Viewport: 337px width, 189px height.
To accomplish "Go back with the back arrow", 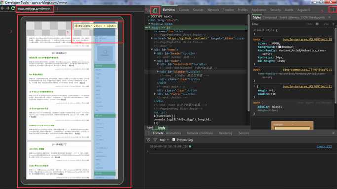I will [2, 8].
